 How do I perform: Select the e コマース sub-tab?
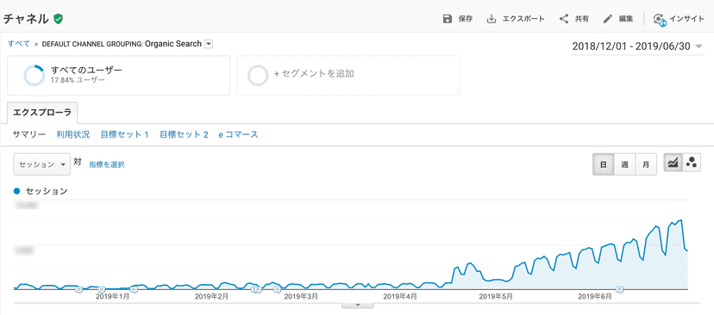[x=238, y=134]
